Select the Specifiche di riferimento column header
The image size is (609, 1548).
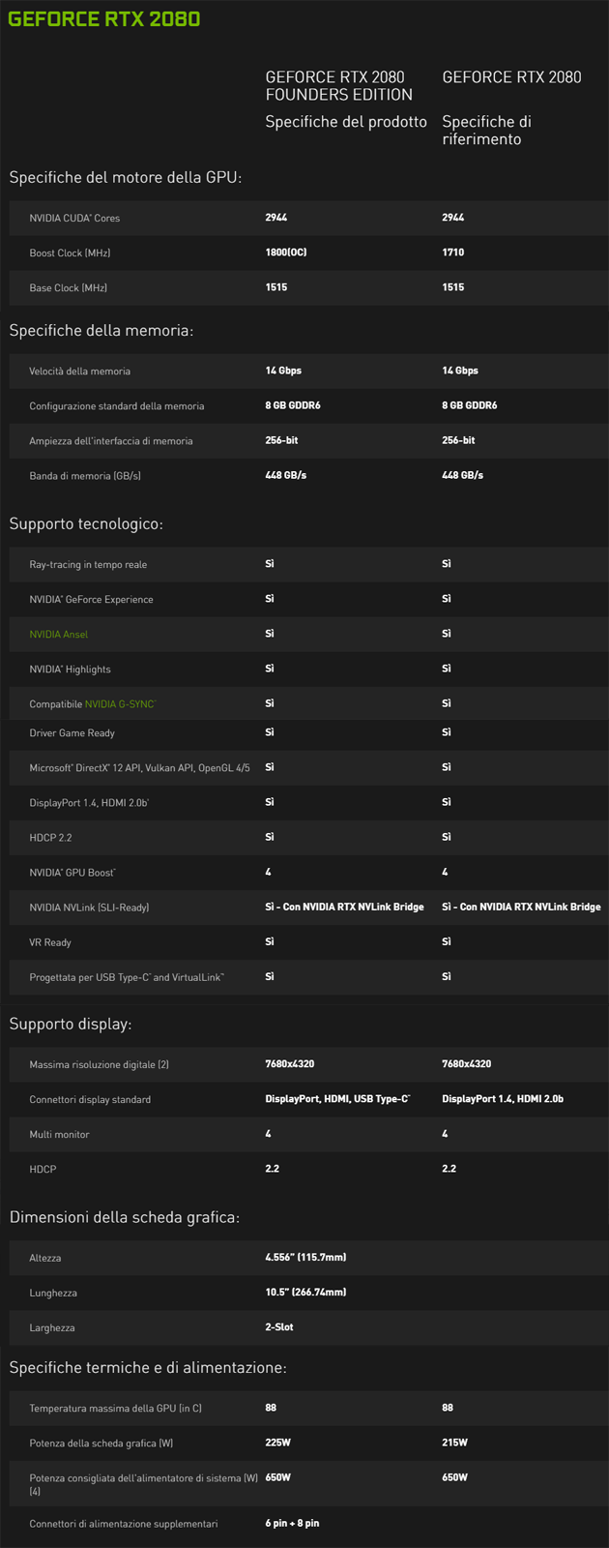487,130
